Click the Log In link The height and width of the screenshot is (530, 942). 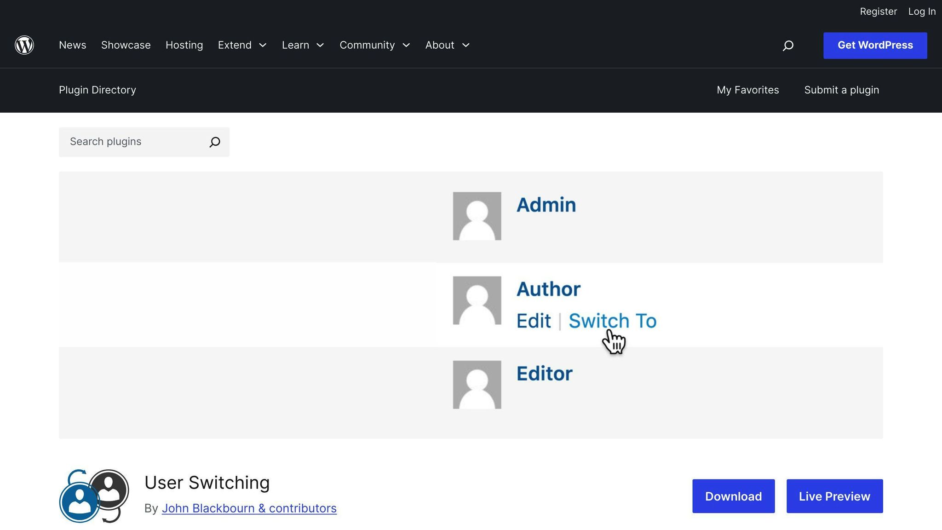[922, 12]
